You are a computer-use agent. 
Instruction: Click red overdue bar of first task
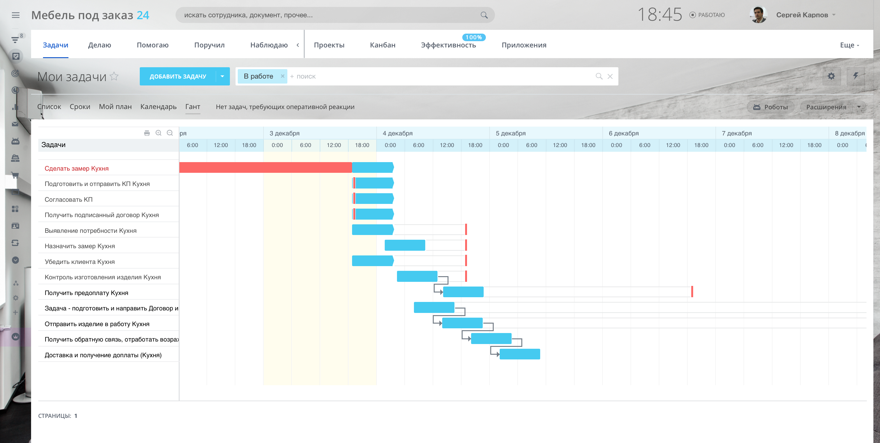pos(265,167)
